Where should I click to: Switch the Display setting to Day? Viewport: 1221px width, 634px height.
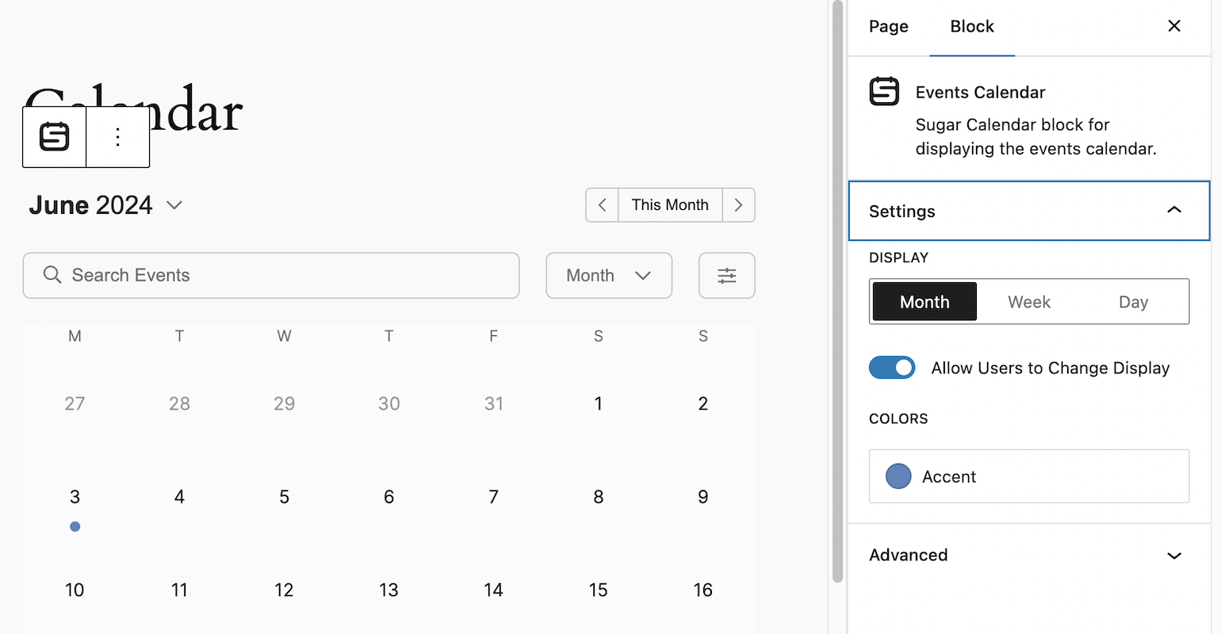pyautogui.click(x=1133, y=301)
